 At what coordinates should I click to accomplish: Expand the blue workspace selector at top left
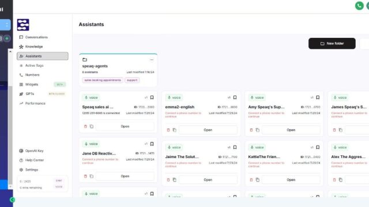point(5,25)
